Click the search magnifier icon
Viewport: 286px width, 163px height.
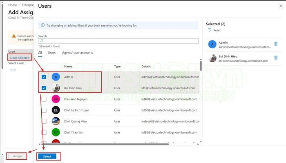click(41, 41)
